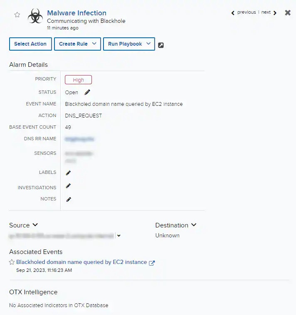This screenshot has width=296, height=315.
Task: Go to next alarm arrow
Action: (275, 13)
